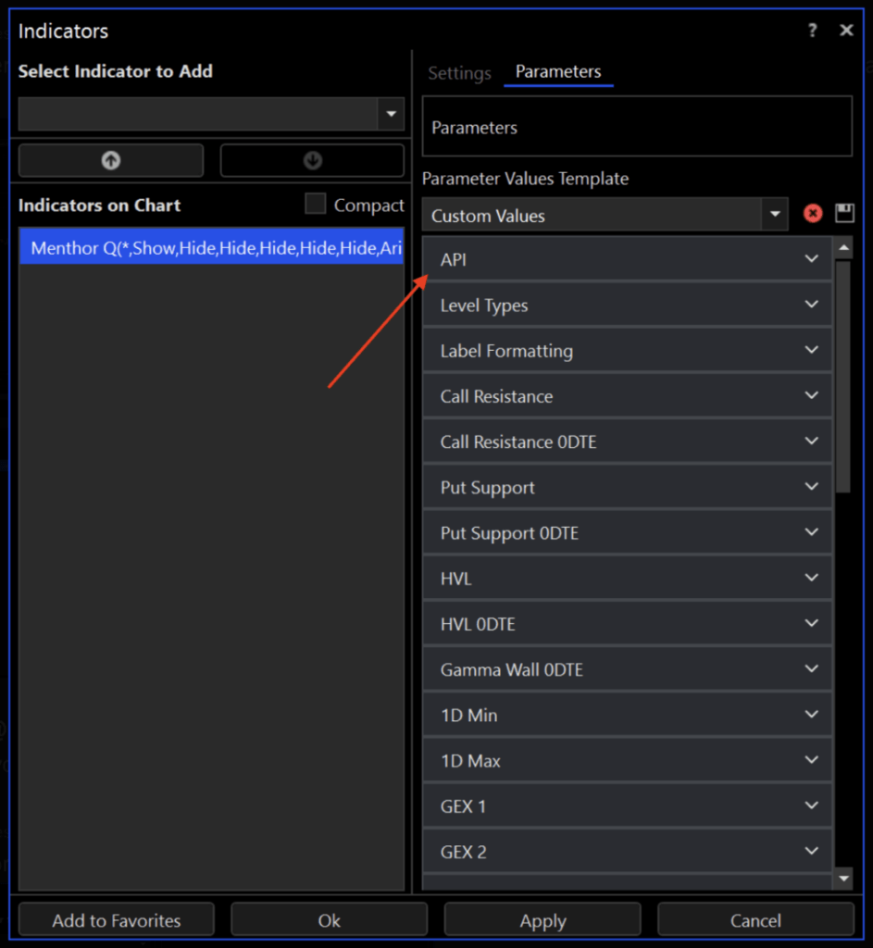Expand the Level Types section
Screen dimensions: 873x948
coord(627,305)
